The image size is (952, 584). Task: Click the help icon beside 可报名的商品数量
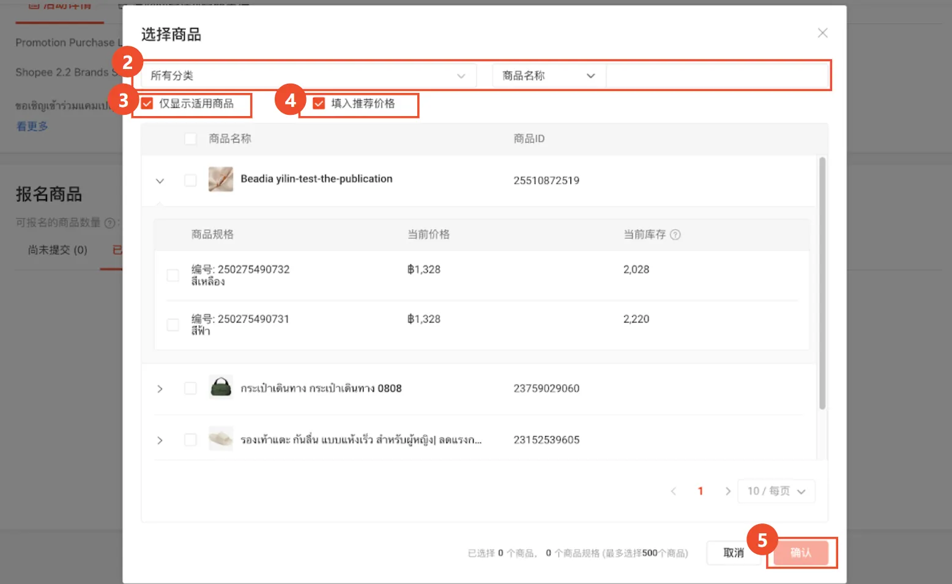[x=110, y=222]
